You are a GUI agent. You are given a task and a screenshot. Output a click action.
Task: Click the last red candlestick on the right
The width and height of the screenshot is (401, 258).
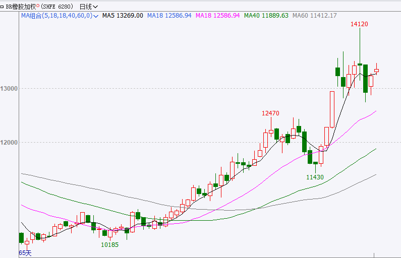point(376,71)
